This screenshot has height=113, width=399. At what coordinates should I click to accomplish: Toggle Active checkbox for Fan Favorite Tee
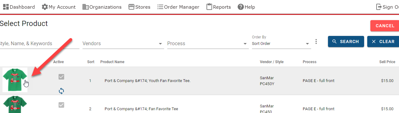pos(61,105)
